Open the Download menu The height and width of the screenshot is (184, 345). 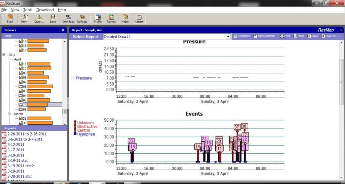click(45, 10)
